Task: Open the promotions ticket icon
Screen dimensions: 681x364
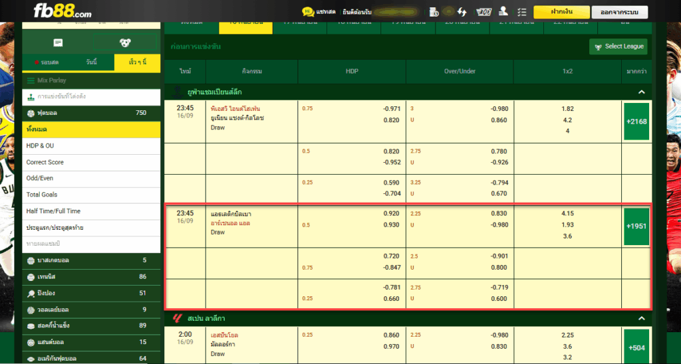Action: point(483,12)
